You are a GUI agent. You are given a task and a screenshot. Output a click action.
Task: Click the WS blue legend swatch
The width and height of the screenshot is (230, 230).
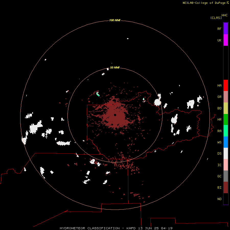coord(226,142)
